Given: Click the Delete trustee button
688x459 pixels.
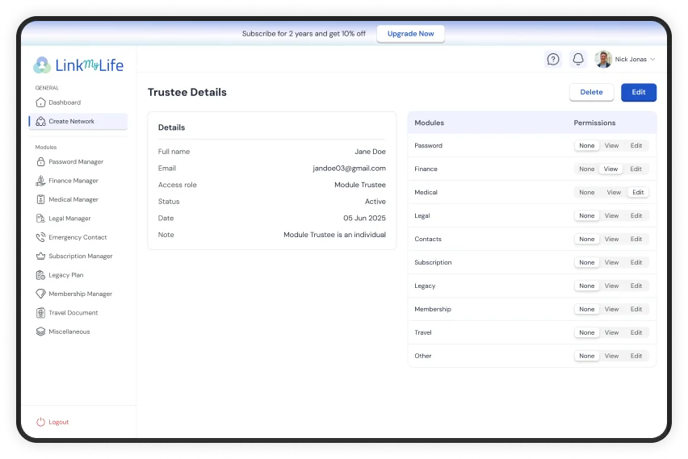Looking at the screenshot, I should point(591,92).
